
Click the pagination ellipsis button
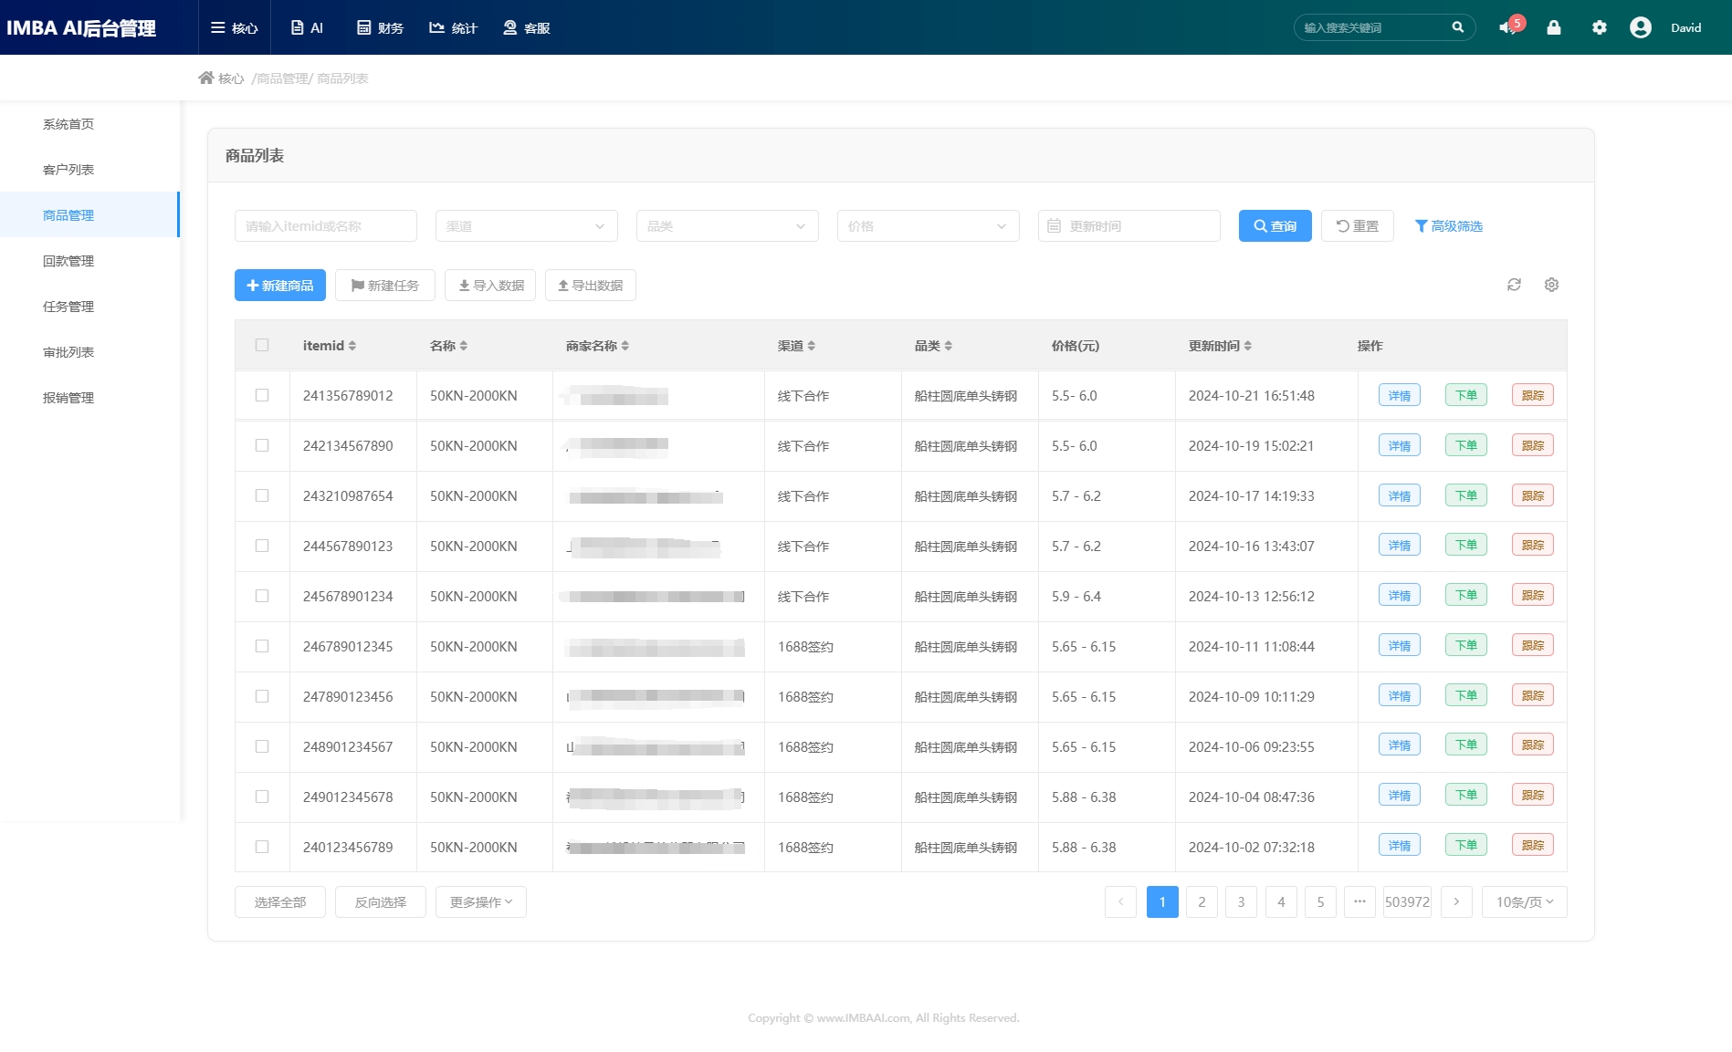[1359, 901]
